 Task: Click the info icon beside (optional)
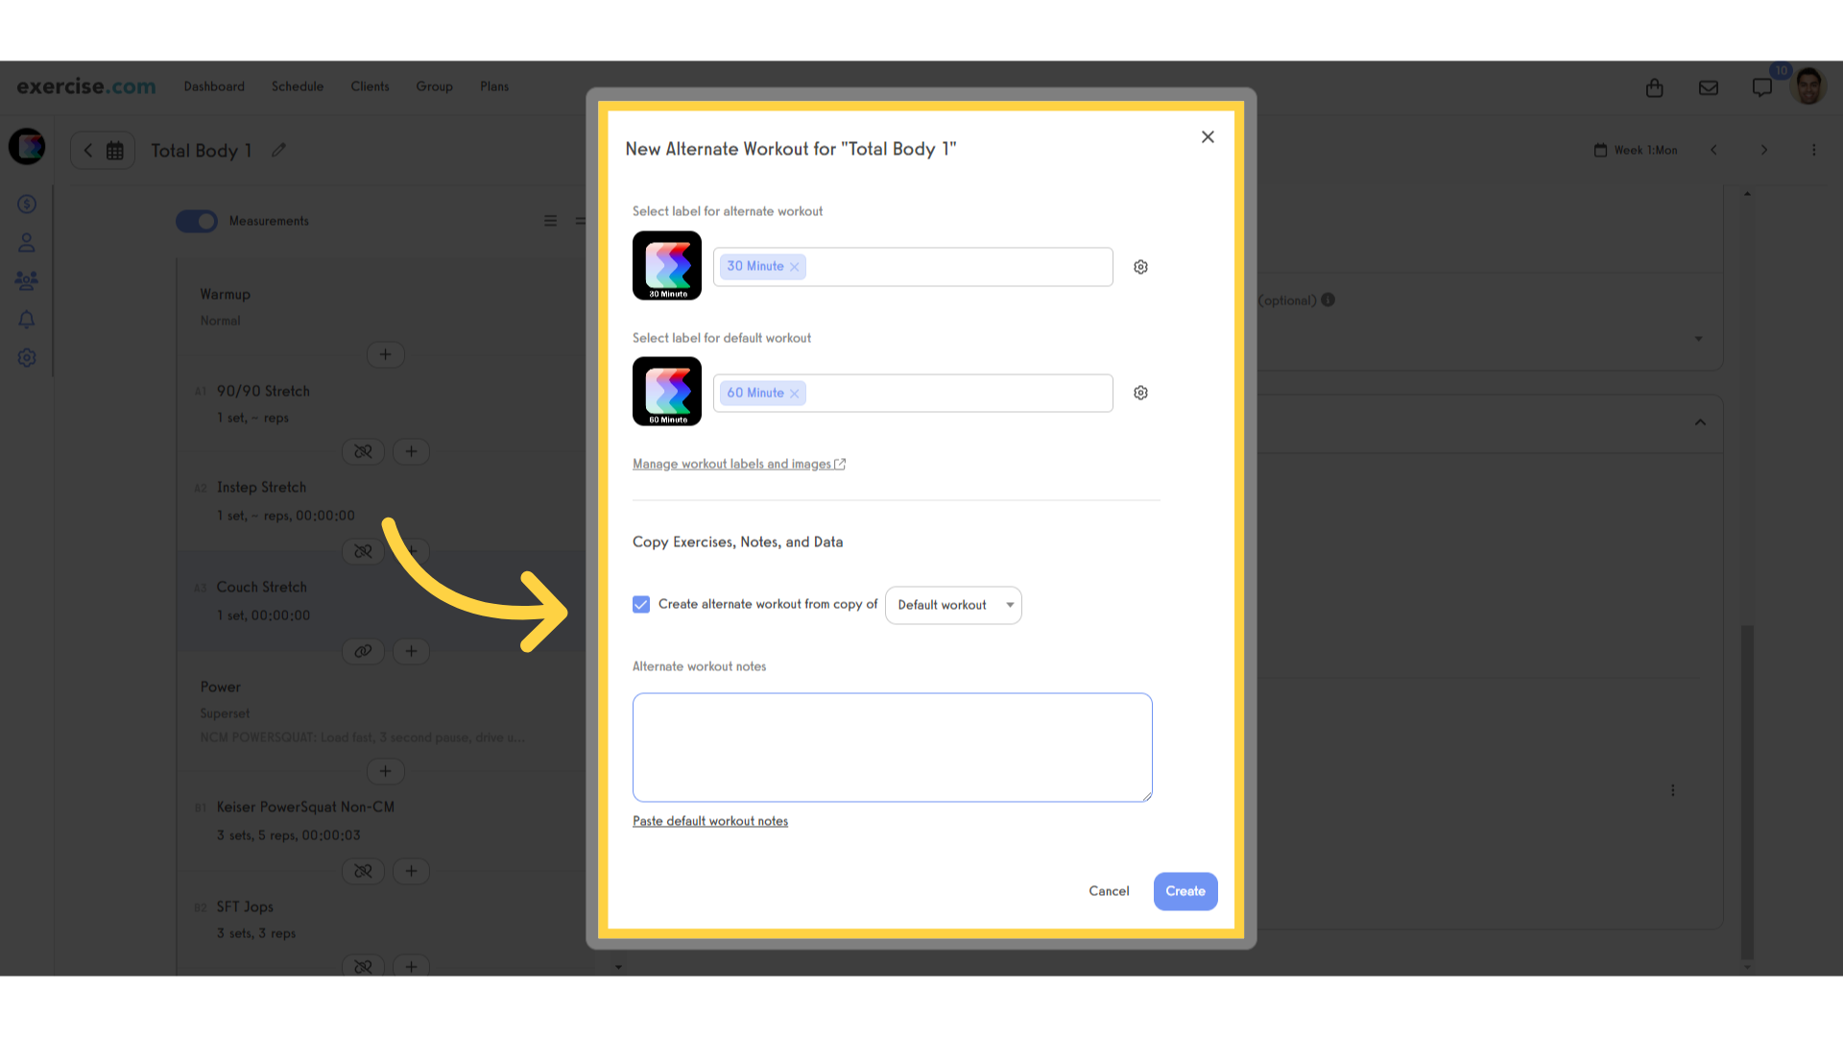1328,300
